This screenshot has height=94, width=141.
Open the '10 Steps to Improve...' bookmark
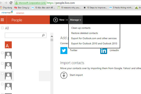click(95, 8)
